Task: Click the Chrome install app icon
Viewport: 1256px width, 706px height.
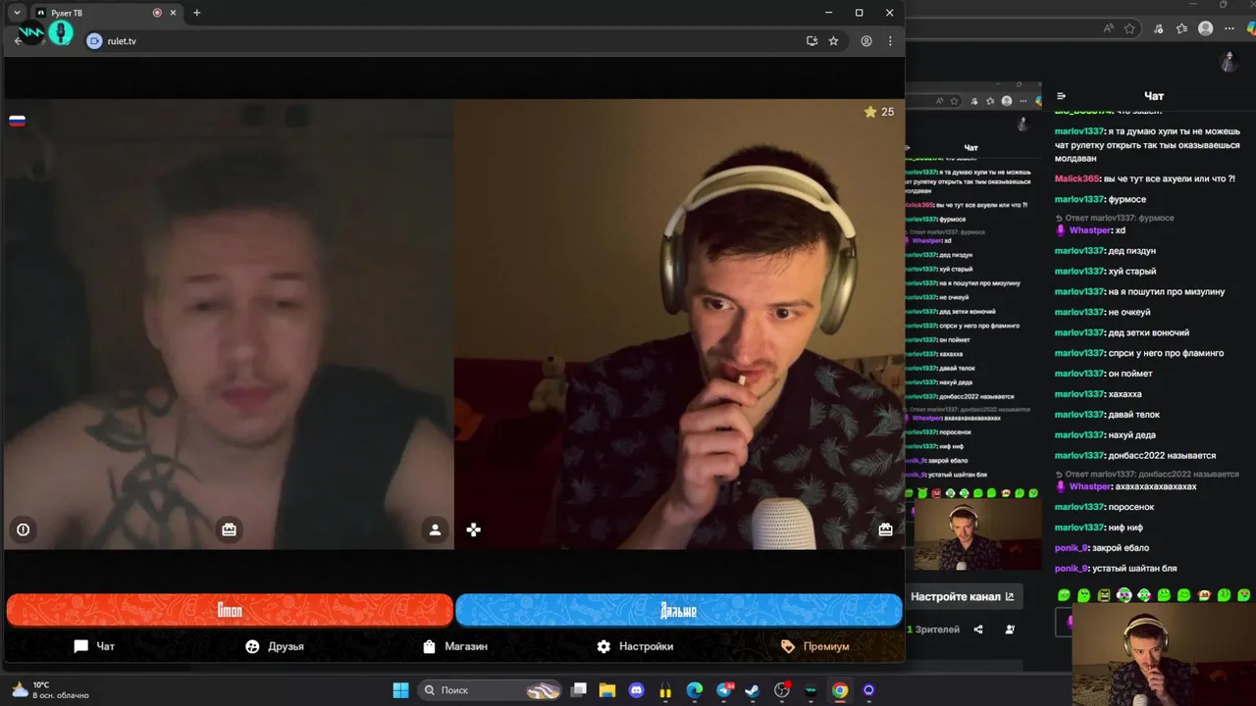Action: pos(811,41)
